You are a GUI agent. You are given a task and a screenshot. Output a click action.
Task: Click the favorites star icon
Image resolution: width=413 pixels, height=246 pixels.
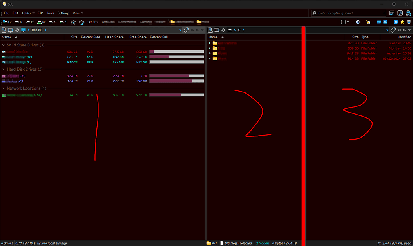point(73,22)
